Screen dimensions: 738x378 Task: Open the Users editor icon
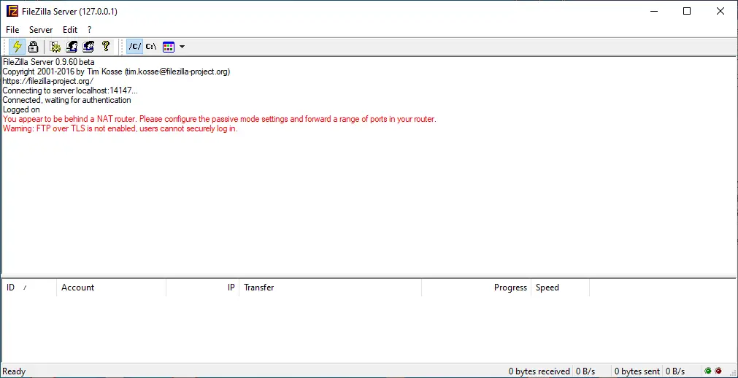(72, 47)
